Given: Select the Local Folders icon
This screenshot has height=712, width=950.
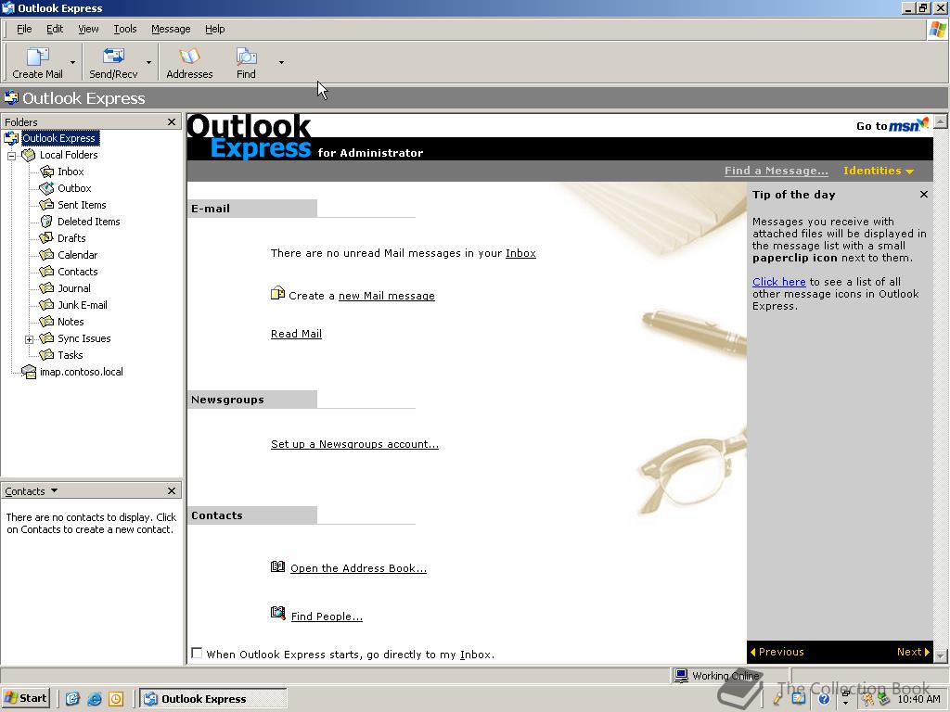Looking at the screenshot, I should click(29, 155).
